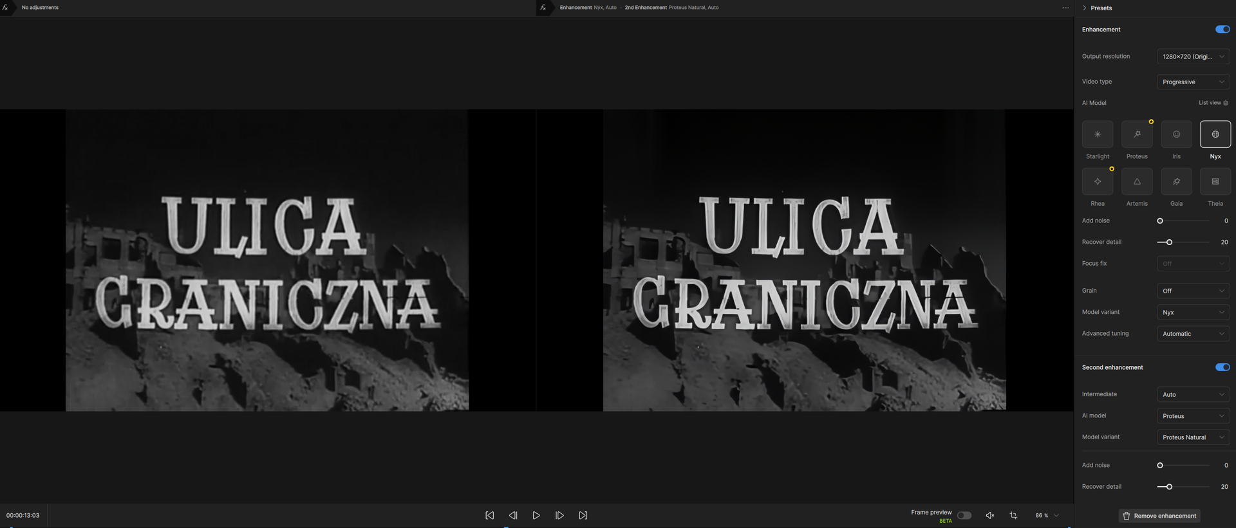Switch AI Model to List view
The height and width of the screenshot is (528, 1236).
[x=1213, y=103]
